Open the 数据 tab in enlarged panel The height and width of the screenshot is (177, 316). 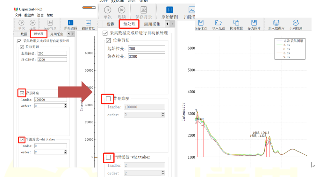tap(111, 24)
